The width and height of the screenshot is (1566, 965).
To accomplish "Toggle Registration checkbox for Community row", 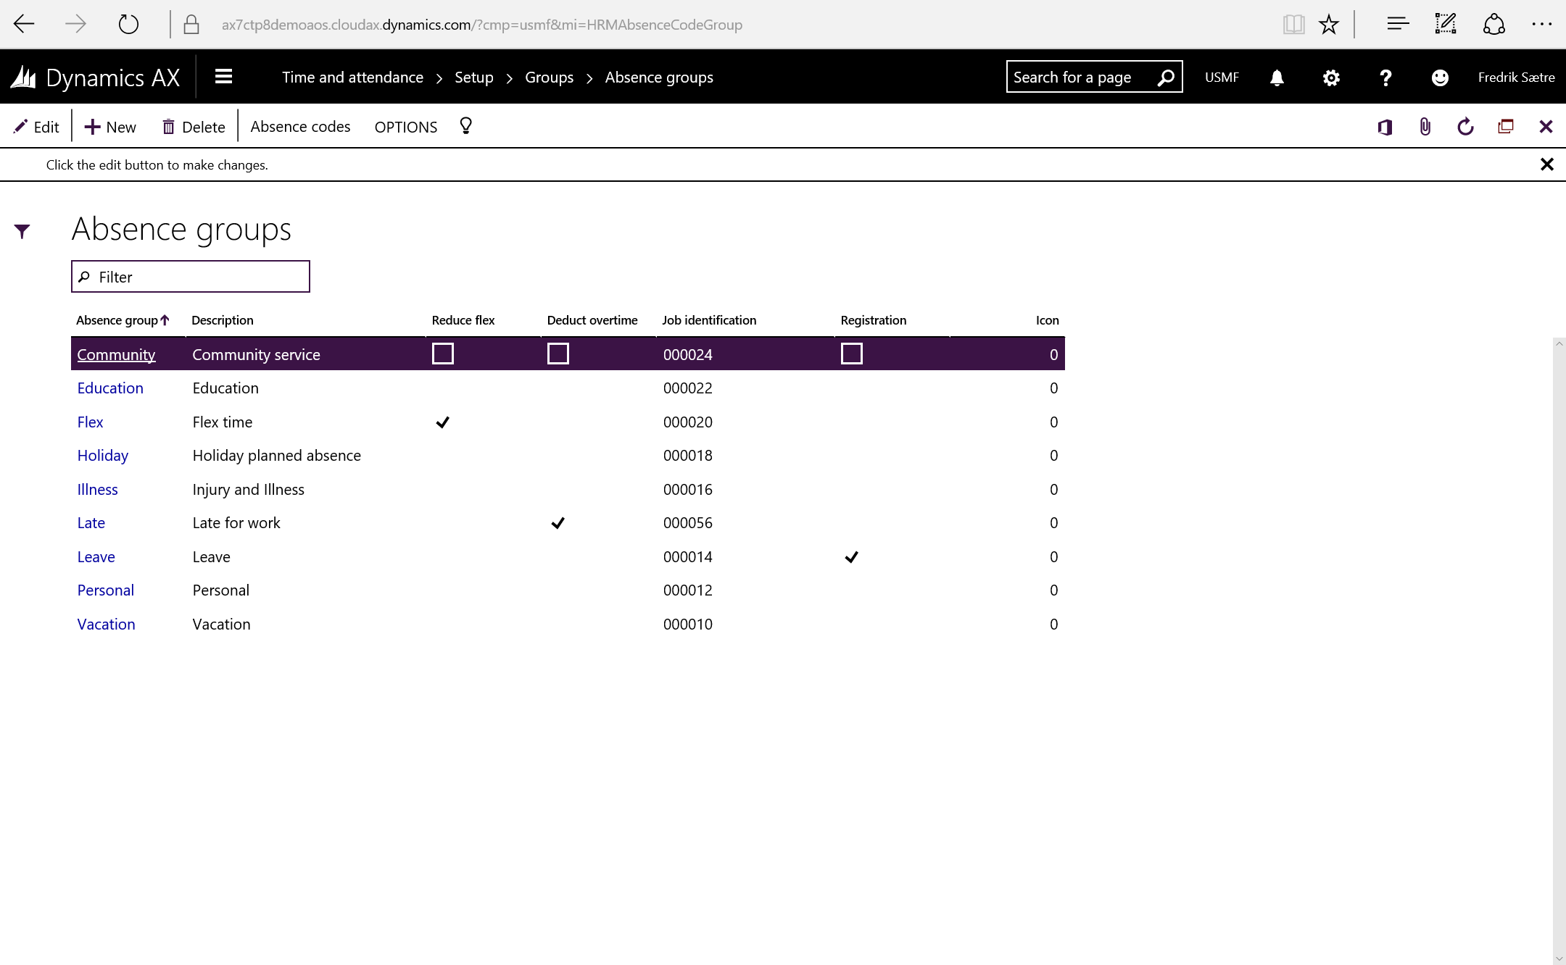I will 851,354.
